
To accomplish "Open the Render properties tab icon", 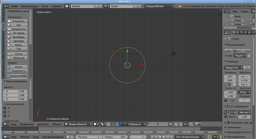I will pyautogui.click(x=234, y=33).
